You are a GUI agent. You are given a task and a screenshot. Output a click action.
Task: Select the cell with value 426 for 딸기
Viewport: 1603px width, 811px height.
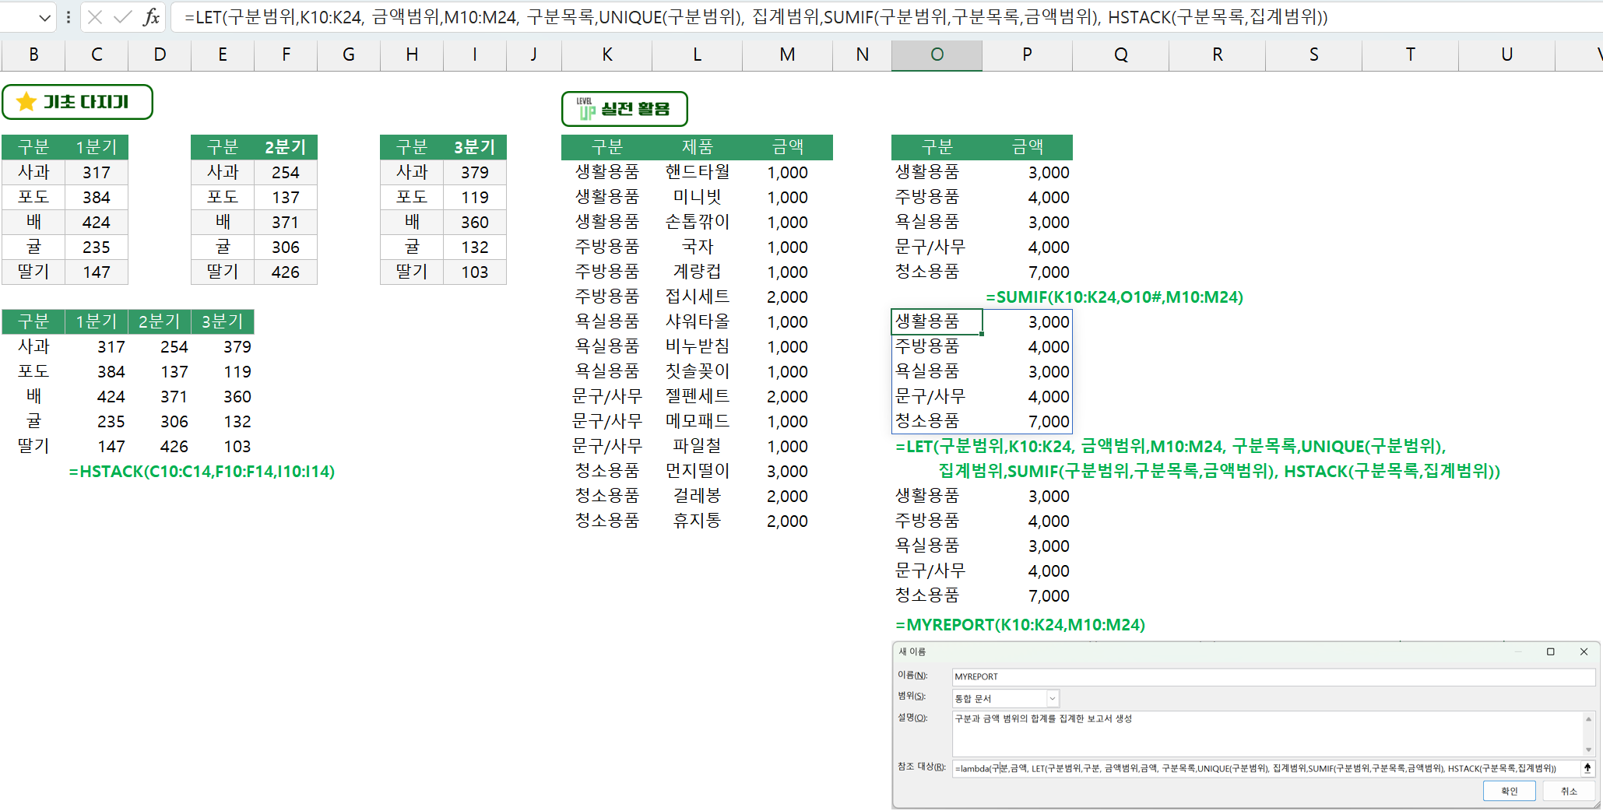[x=286, y=272]
